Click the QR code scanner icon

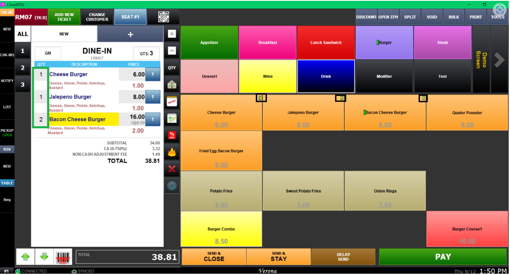pos(163,17)
